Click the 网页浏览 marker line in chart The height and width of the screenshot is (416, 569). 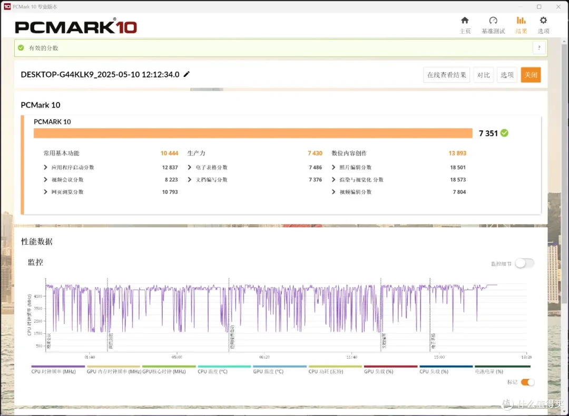coord(107,314)
